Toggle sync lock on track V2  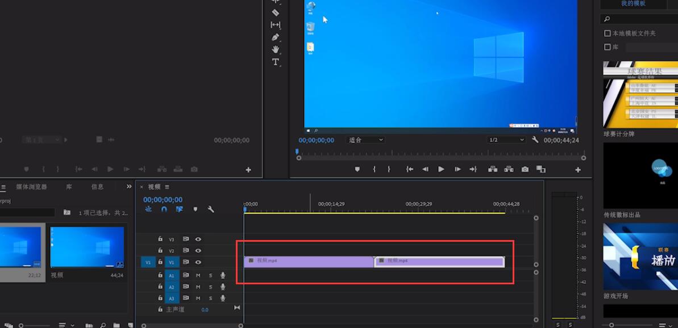186,250
